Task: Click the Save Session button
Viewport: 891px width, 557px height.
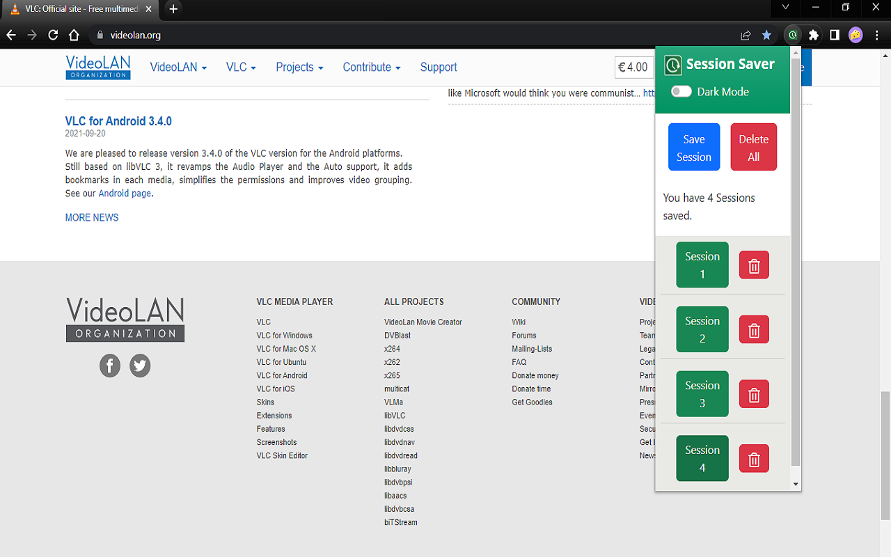Action: pyautogui.click(x=694, y=147)
